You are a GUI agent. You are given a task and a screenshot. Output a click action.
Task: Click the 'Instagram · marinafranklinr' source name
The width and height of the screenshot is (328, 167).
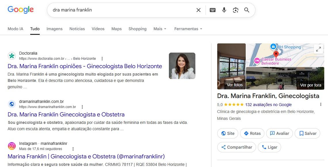[43, 144]
